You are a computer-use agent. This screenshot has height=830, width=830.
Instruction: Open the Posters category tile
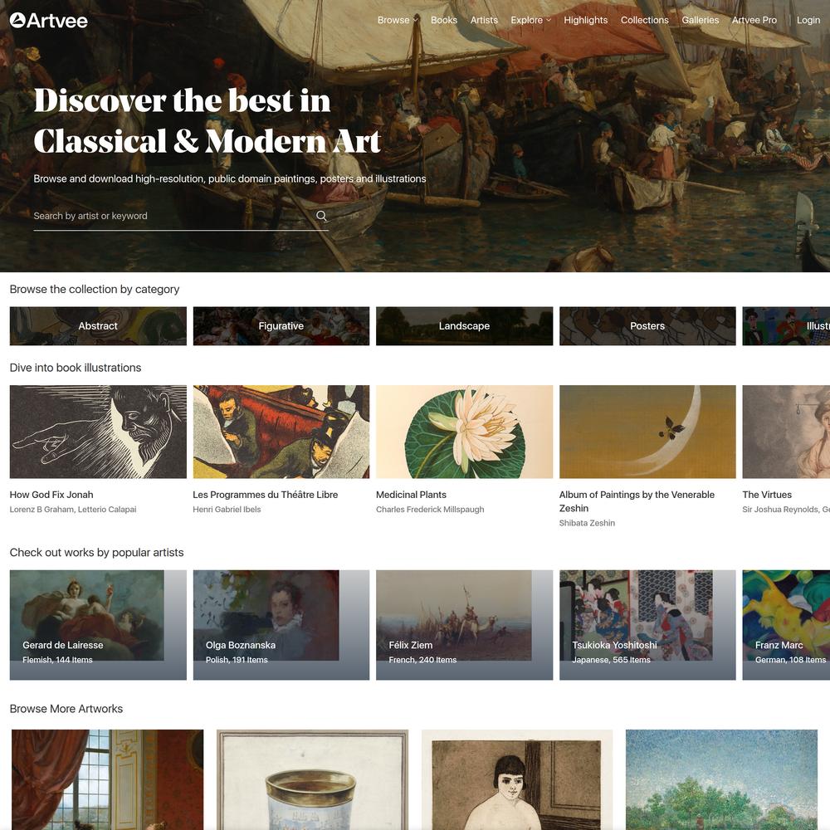click(647, 326)
